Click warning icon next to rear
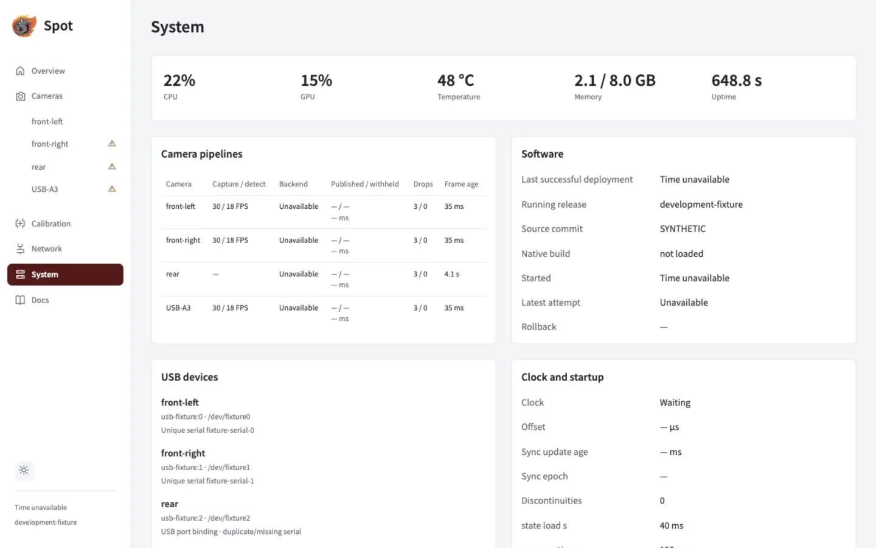876x548 pixels. (x=112, y=166)
